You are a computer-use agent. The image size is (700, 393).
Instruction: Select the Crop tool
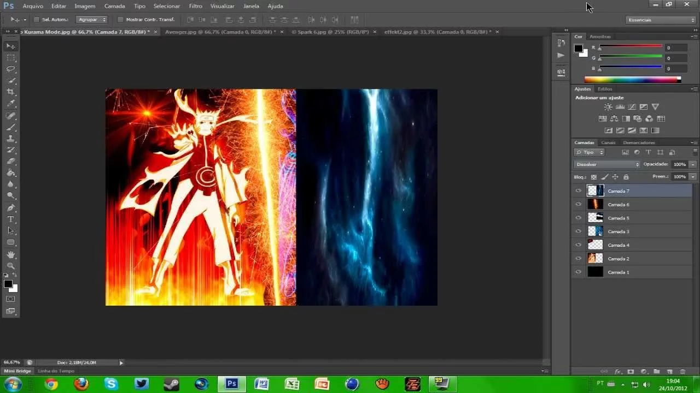click(x=11, y=92)
